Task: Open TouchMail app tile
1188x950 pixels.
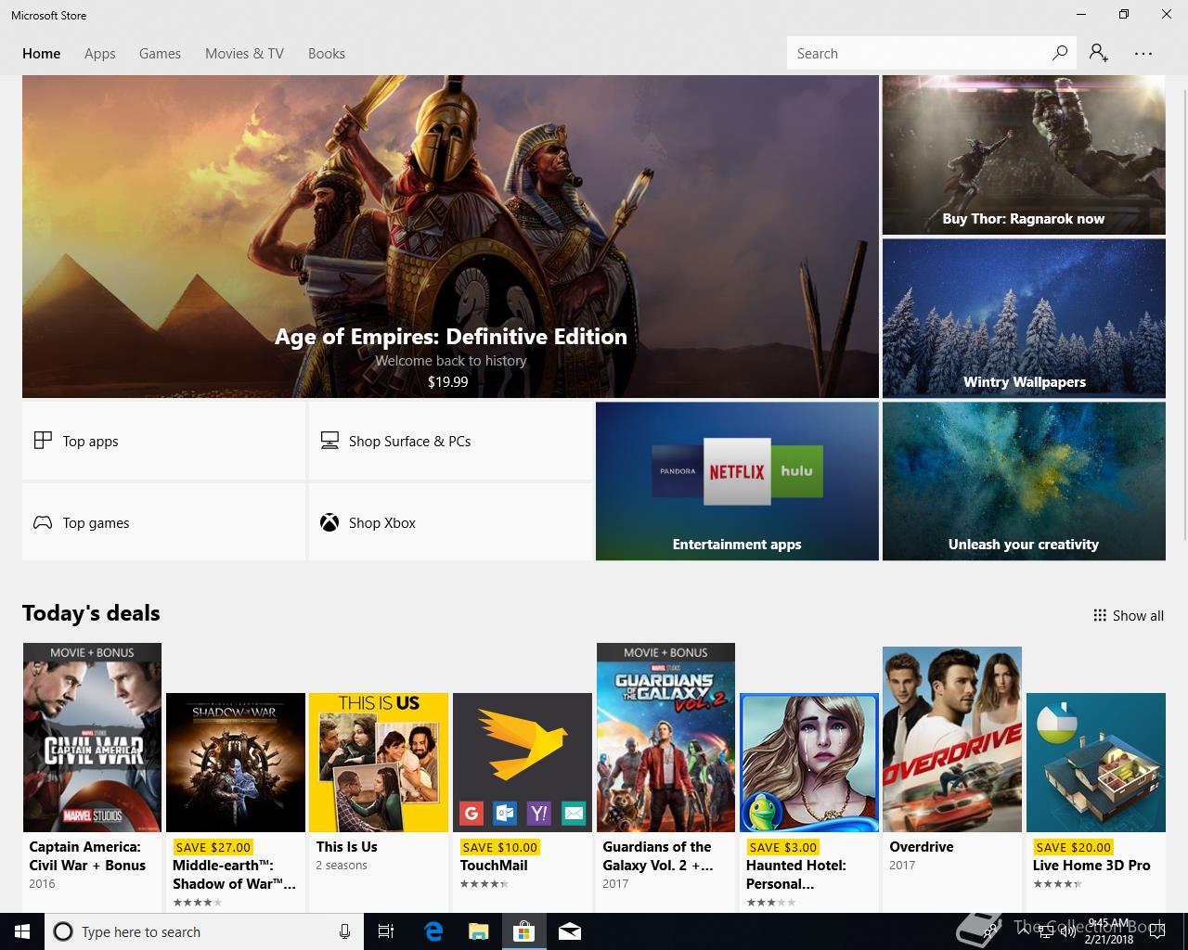Action: point(523,763)
